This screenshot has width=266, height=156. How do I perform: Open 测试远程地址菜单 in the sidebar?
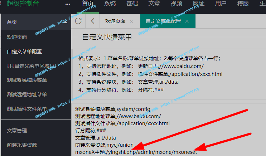point(27,94)
